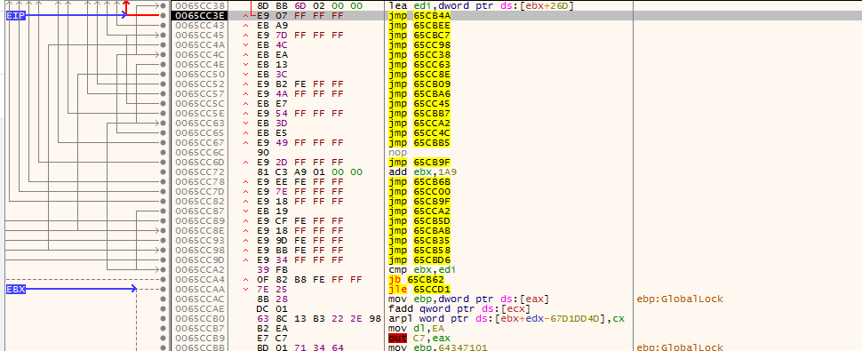This screenshot has height=351, width=862.
Task: Click instruction jmp 65CC00
Action: point(419,191)
